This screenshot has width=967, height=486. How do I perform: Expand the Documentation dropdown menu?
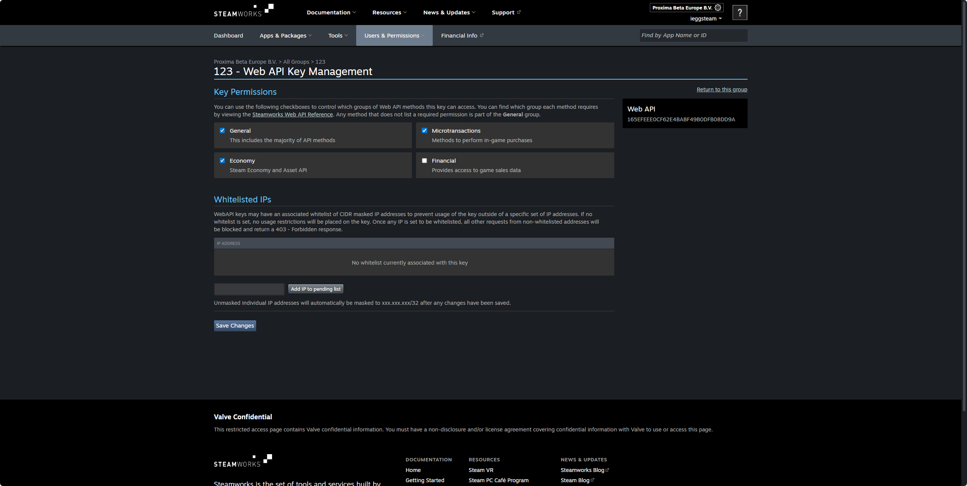[x=331, y=13]
